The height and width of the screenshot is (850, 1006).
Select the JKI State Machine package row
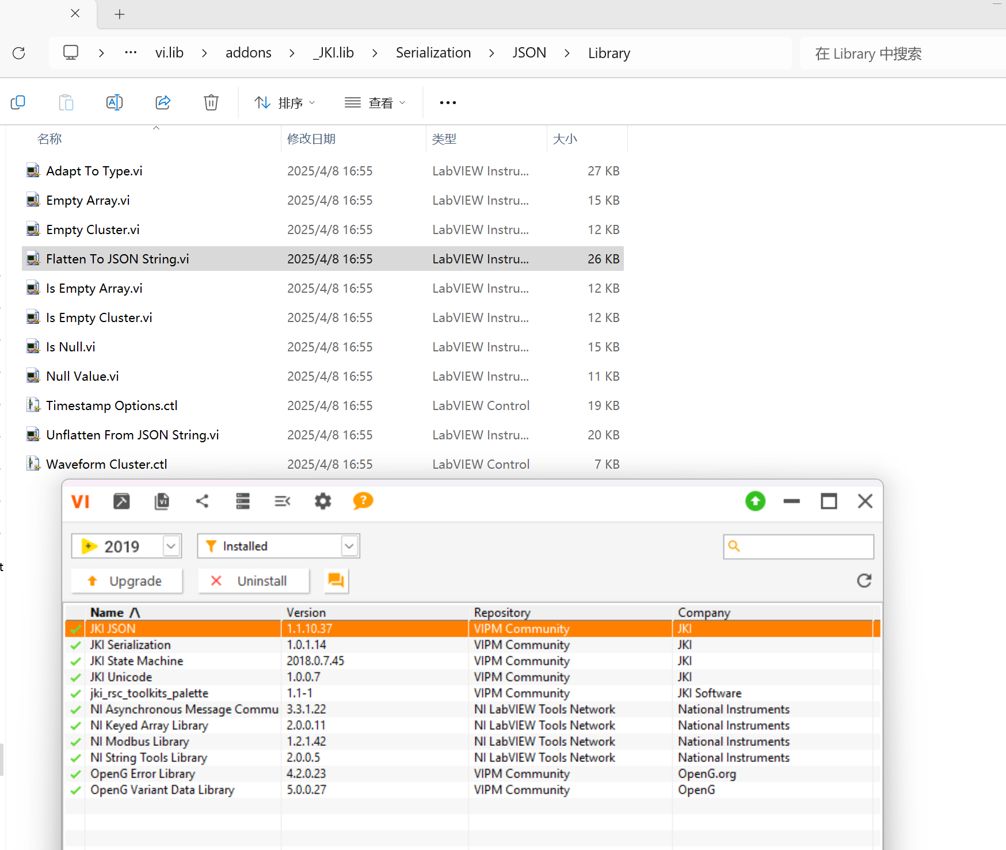[472, 661]
